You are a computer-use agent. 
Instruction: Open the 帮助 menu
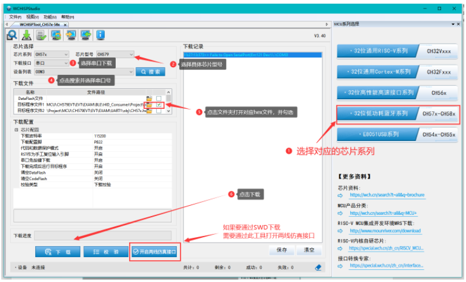(68, 17)
